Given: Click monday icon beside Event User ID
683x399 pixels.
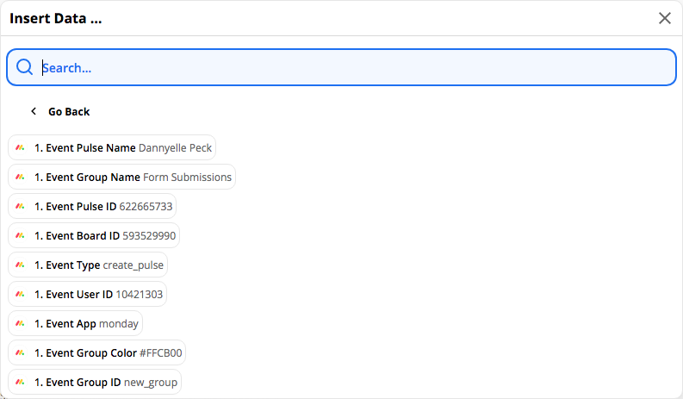Looking at the screenshot, I should [20, 295].
